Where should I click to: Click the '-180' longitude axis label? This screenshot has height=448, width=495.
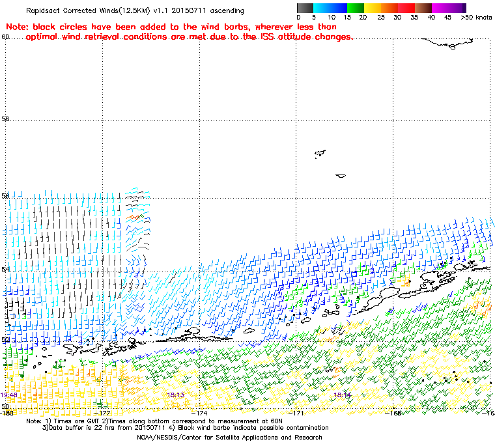pos(7,413)
